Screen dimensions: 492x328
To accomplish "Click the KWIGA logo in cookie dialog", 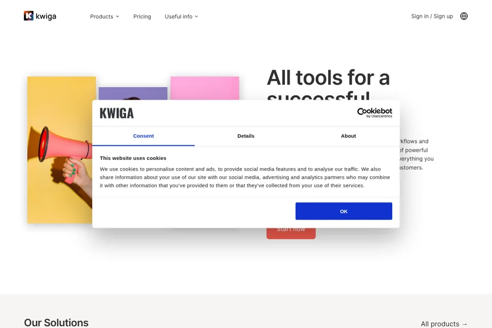I will pyautogui.click(x=117, y=113).
